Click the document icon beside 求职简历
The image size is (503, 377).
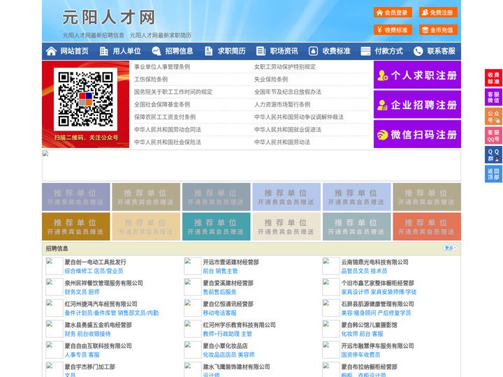(x=208, y=51)
